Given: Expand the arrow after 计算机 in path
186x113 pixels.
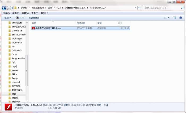Looking at the screenshot, I should pyautogui.click(x=29, y=8).
